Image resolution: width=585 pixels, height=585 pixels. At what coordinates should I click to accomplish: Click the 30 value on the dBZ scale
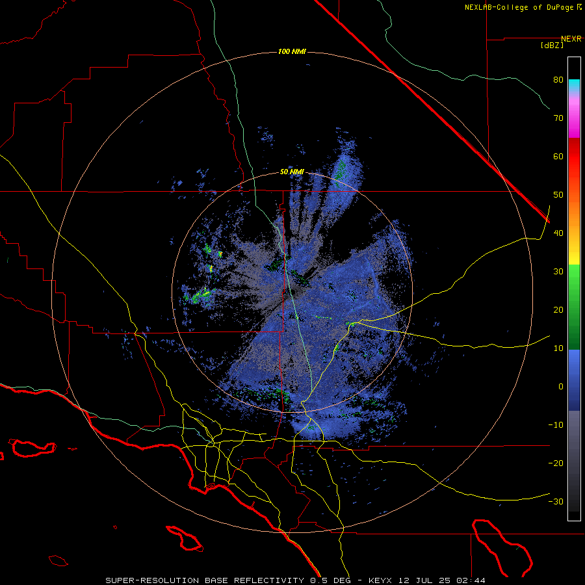click(x=558, y=271)
